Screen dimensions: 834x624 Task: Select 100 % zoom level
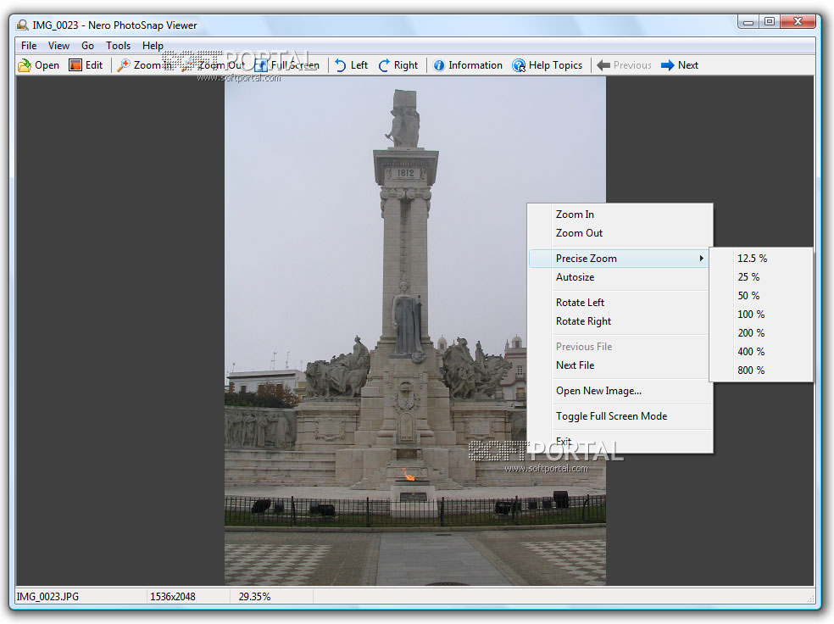point(751,315)
